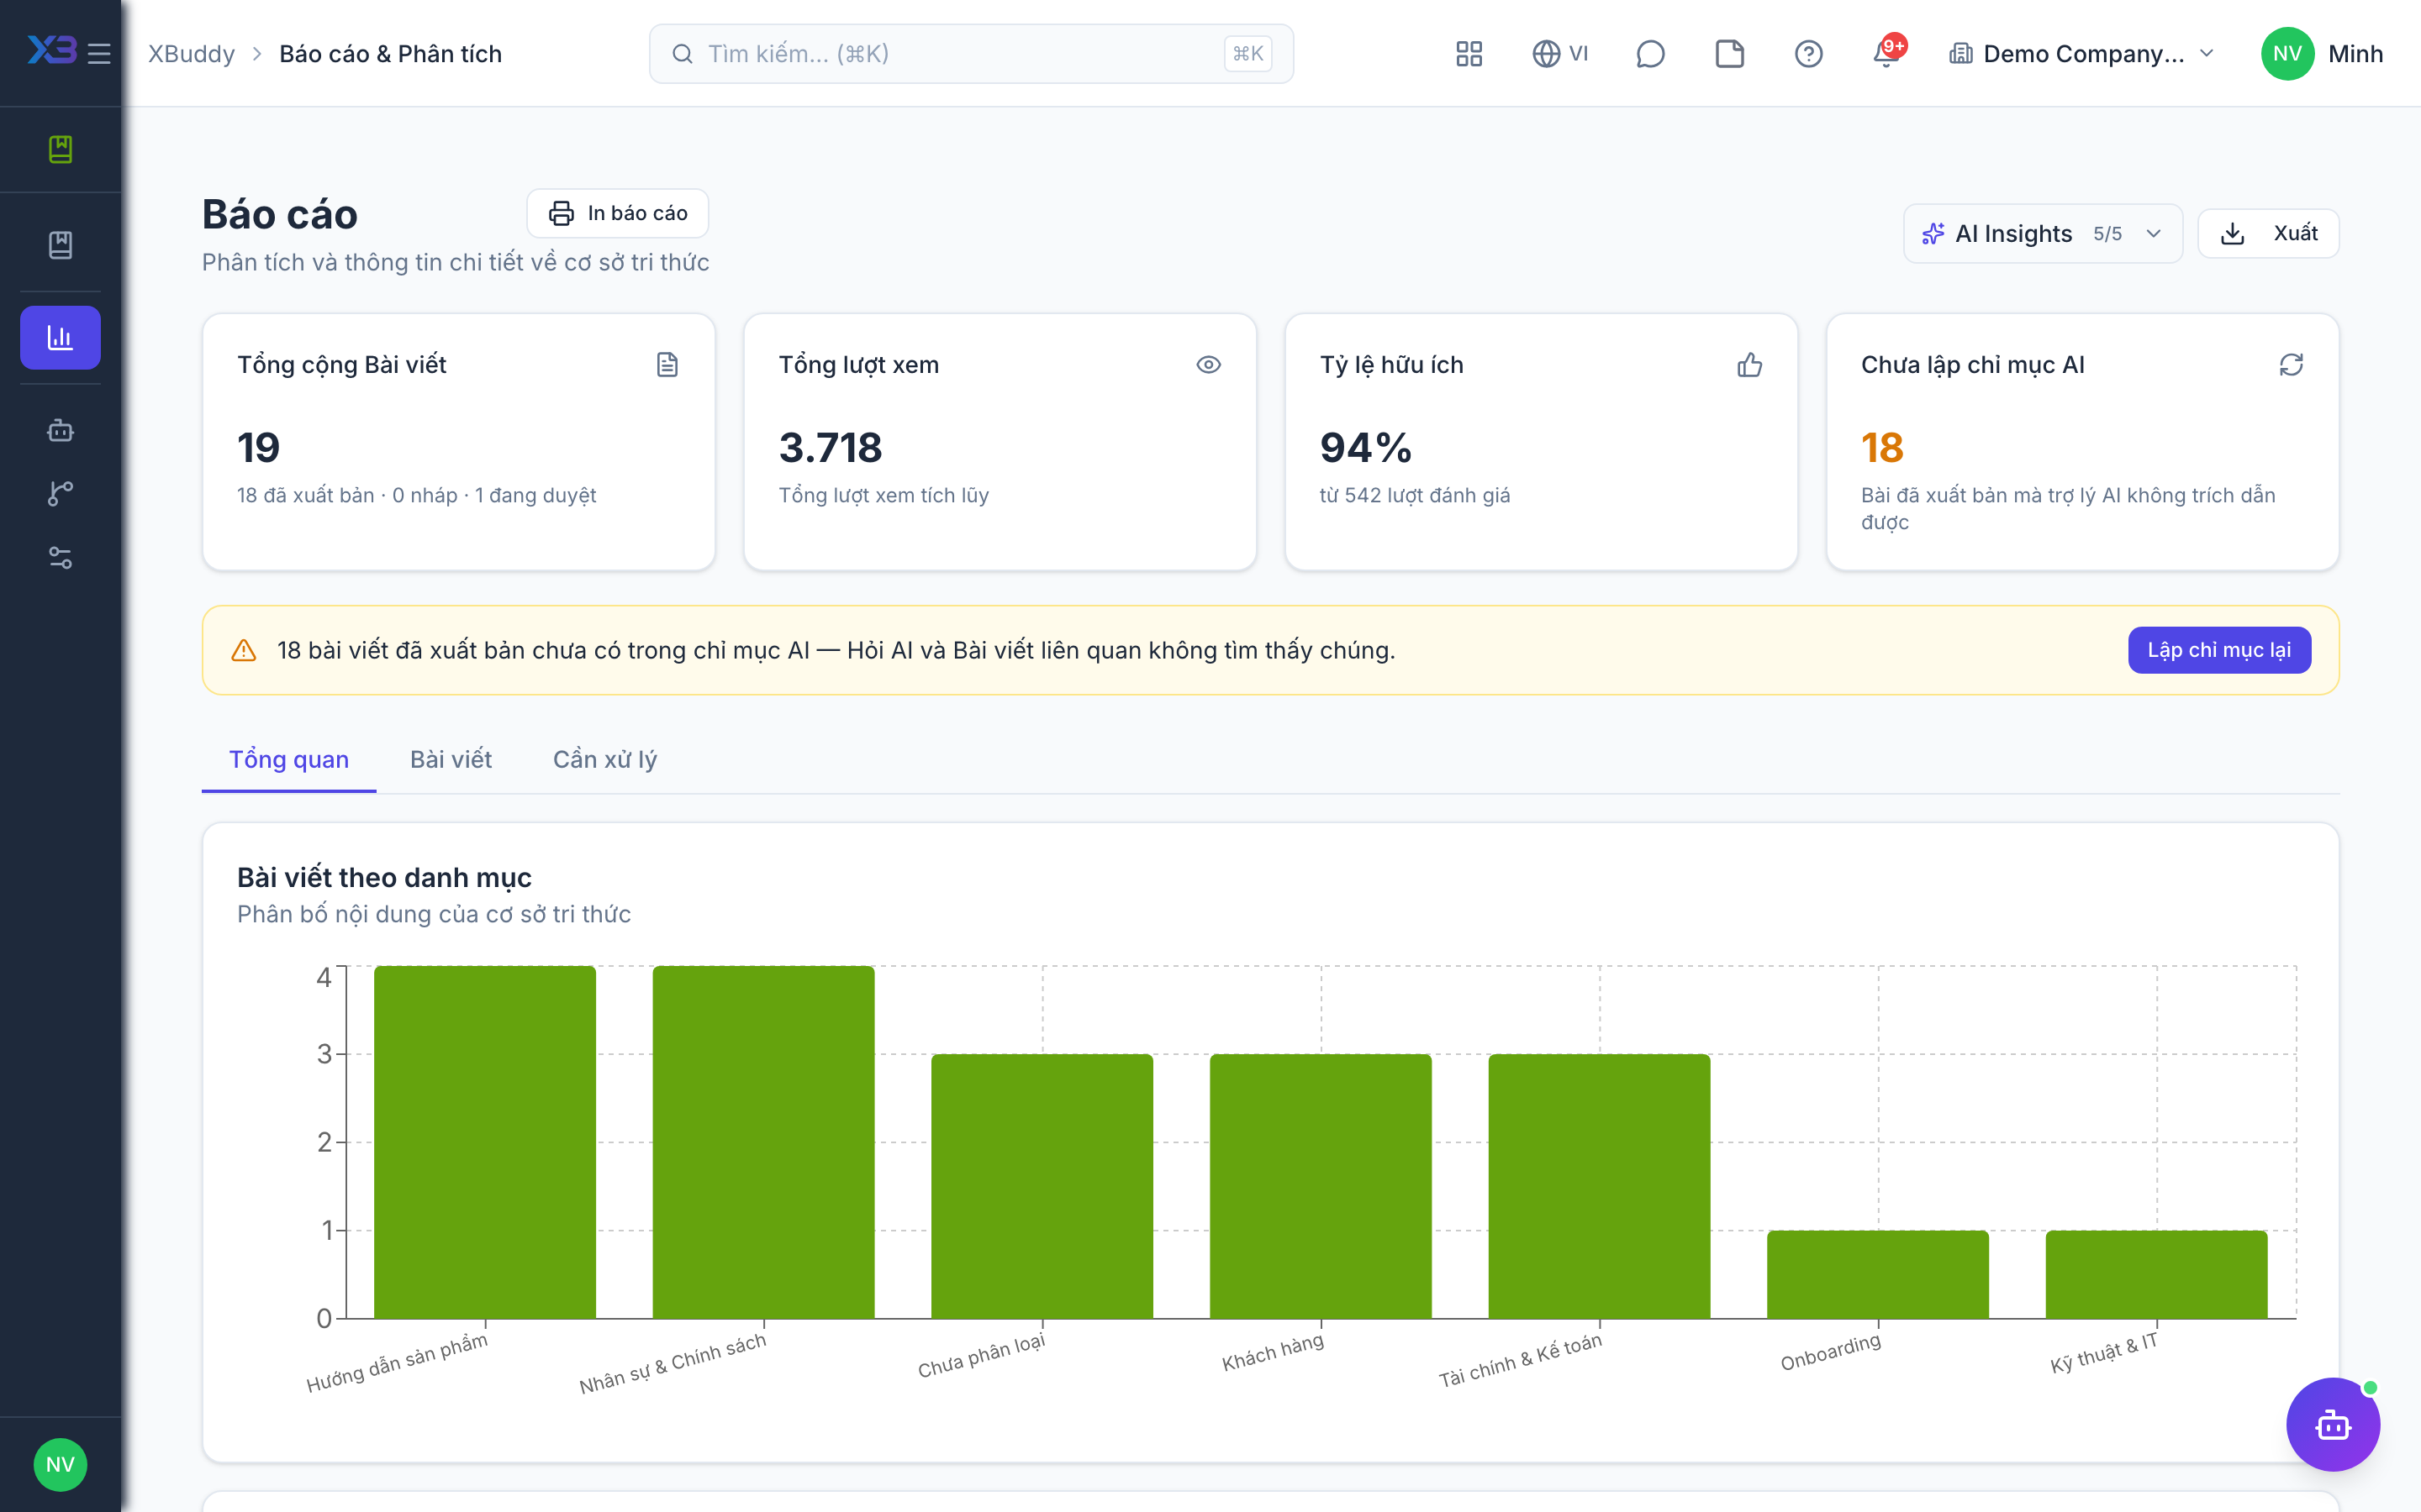Click the thumbs-up icon on Tỷ lệ hữu ích card
This screenshot has width=2421, height=1512.
click(x=1749, y=365)
